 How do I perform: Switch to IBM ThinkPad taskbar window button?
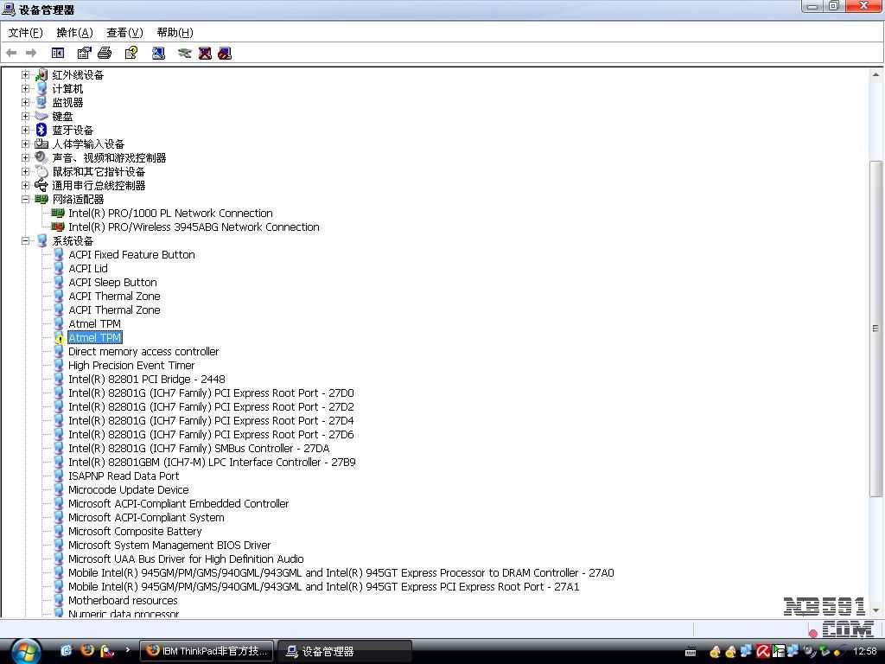tap(207, 651)
